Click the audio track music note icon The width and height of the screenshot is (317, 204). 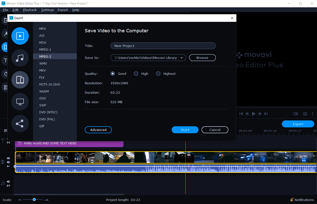(x=3, y=184)
